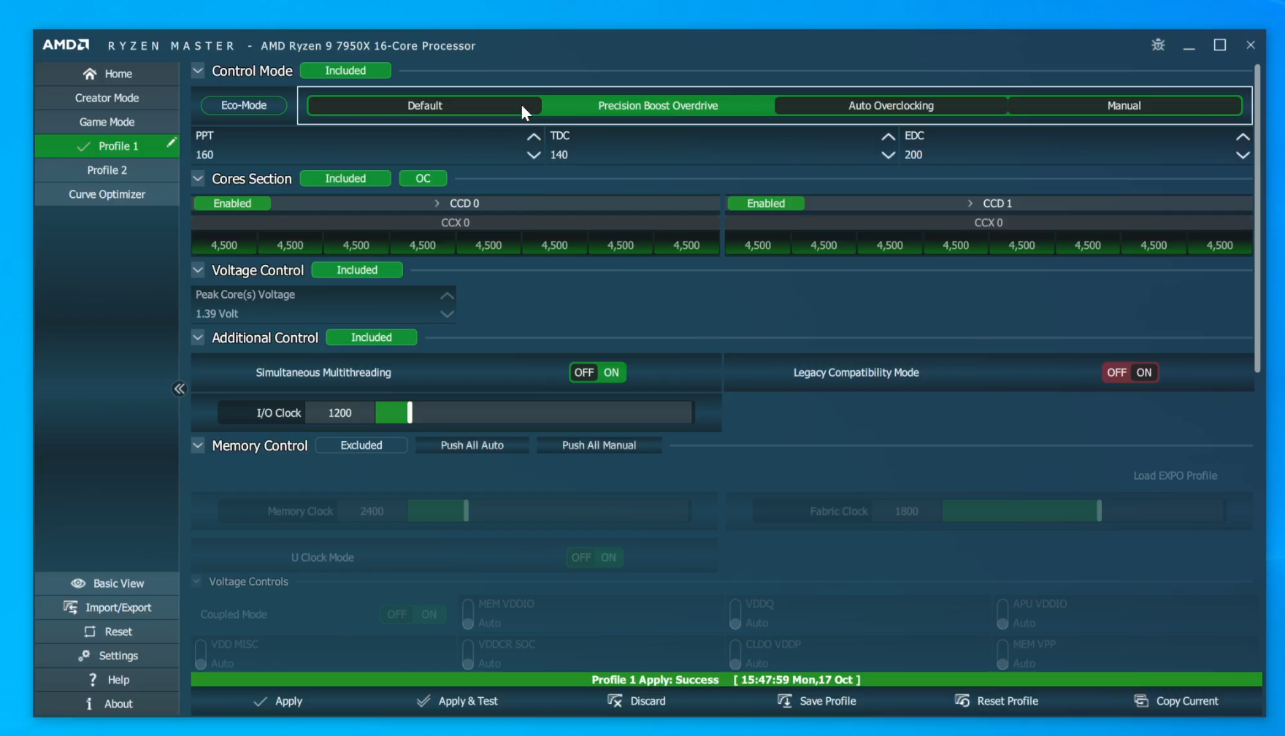Toggle Coupled Mode switch
Viewport: 1285px width, 736px height.
pos(413,614)
